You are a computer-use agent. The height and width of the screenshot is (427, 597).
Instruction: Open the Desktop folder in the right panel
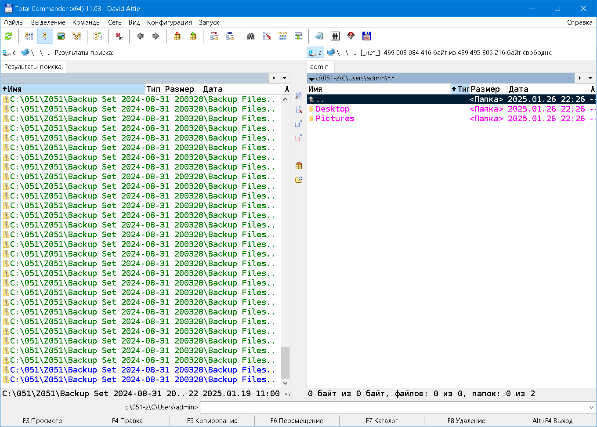point(333,109)
